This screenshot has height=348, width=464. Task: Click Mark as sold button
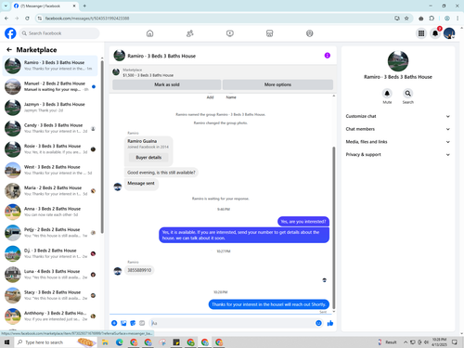pos(167,84)
